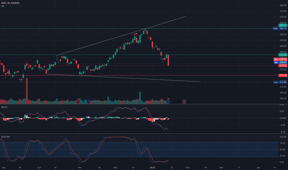Open the blue dividend 'D' marker
288x170 pixels.
(x=89, y=102)
